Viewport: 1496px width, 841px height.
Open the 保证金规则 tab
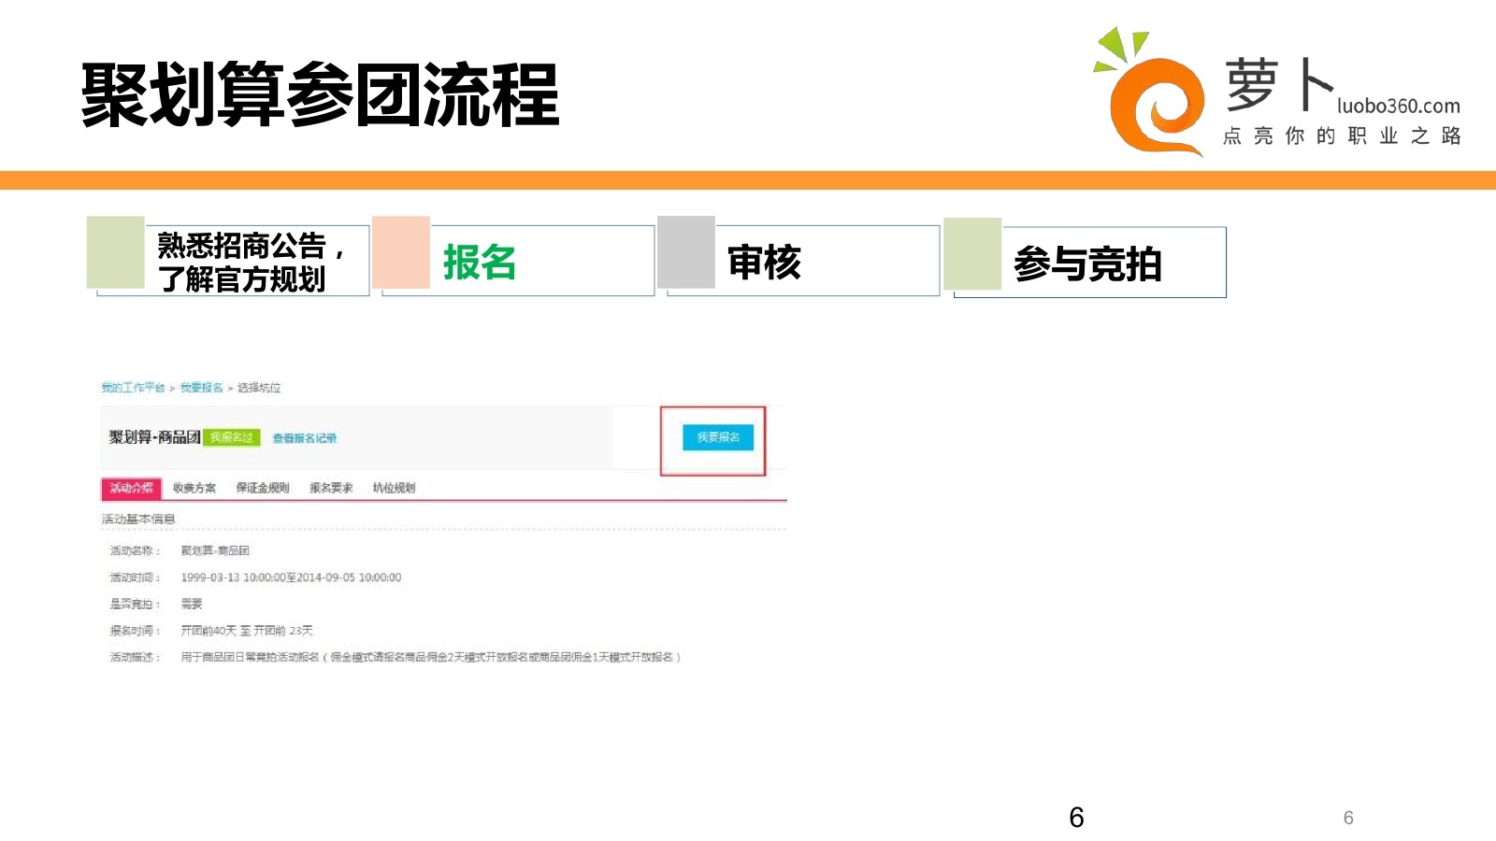pos(263,488)
